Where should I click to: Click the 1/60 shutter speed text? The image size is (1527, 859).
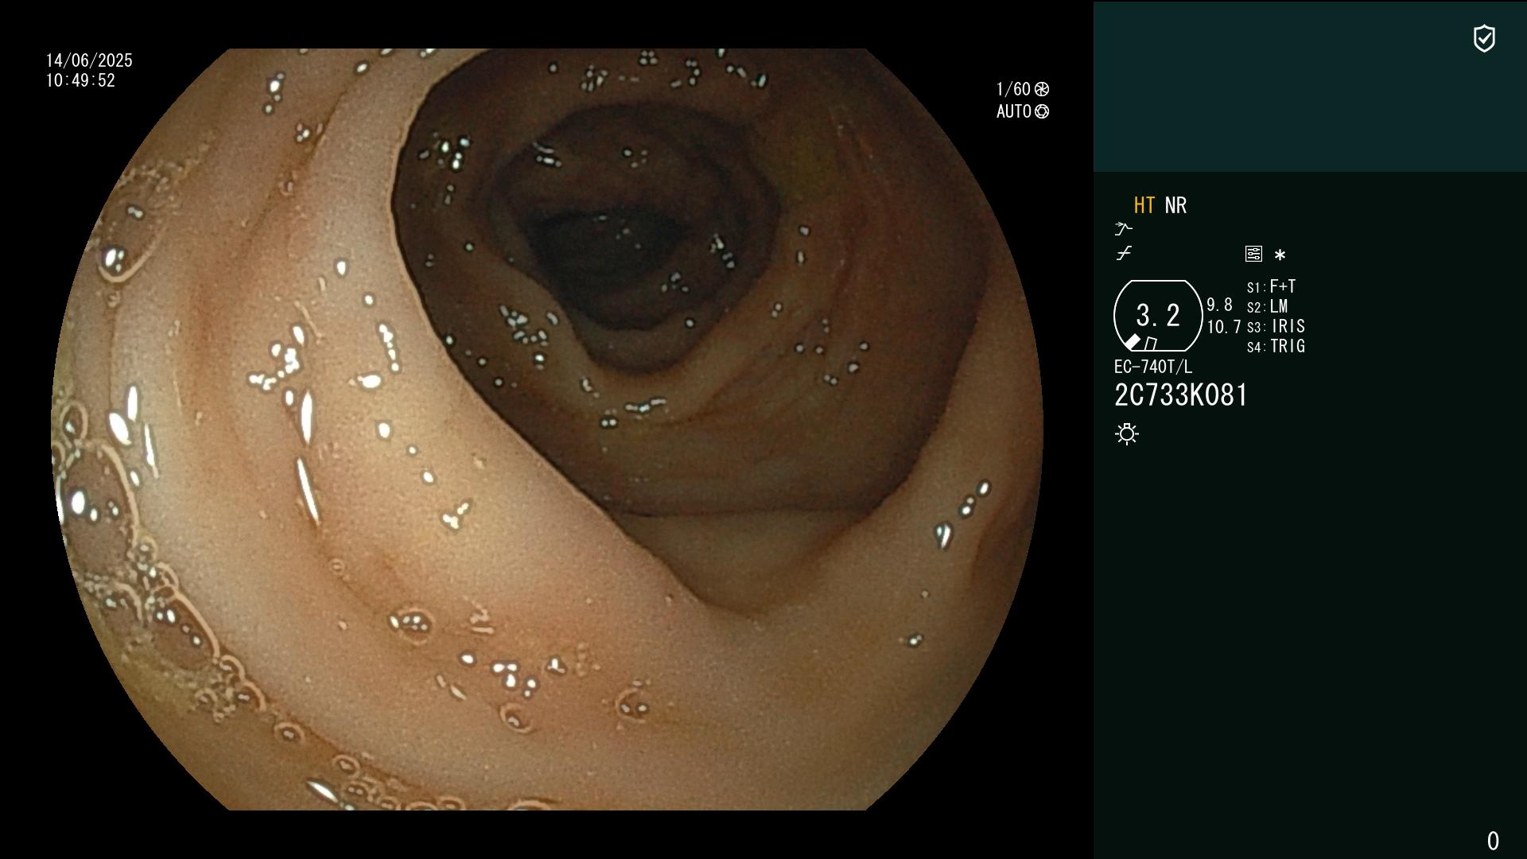1013,89
